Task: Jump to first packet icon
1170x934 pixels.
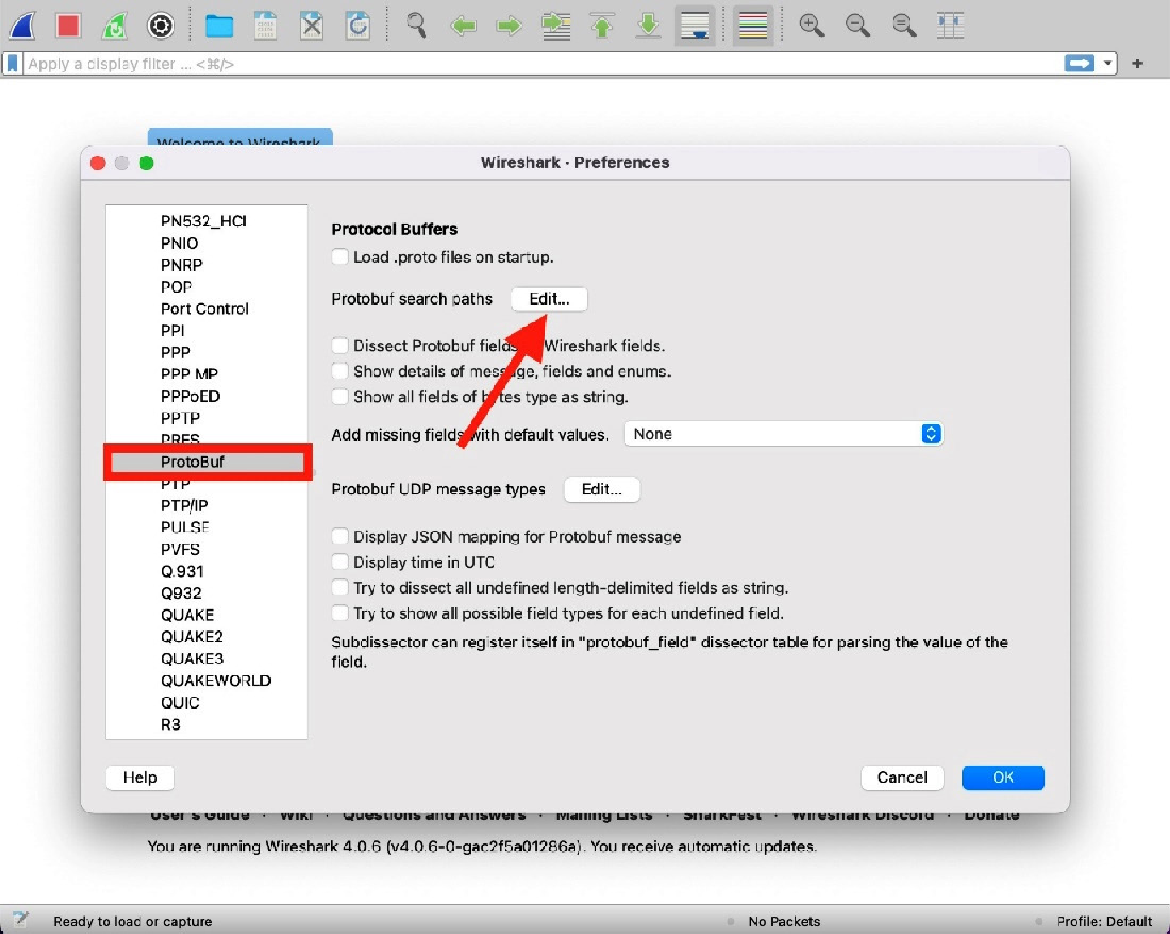Action: tap(602, 26)
